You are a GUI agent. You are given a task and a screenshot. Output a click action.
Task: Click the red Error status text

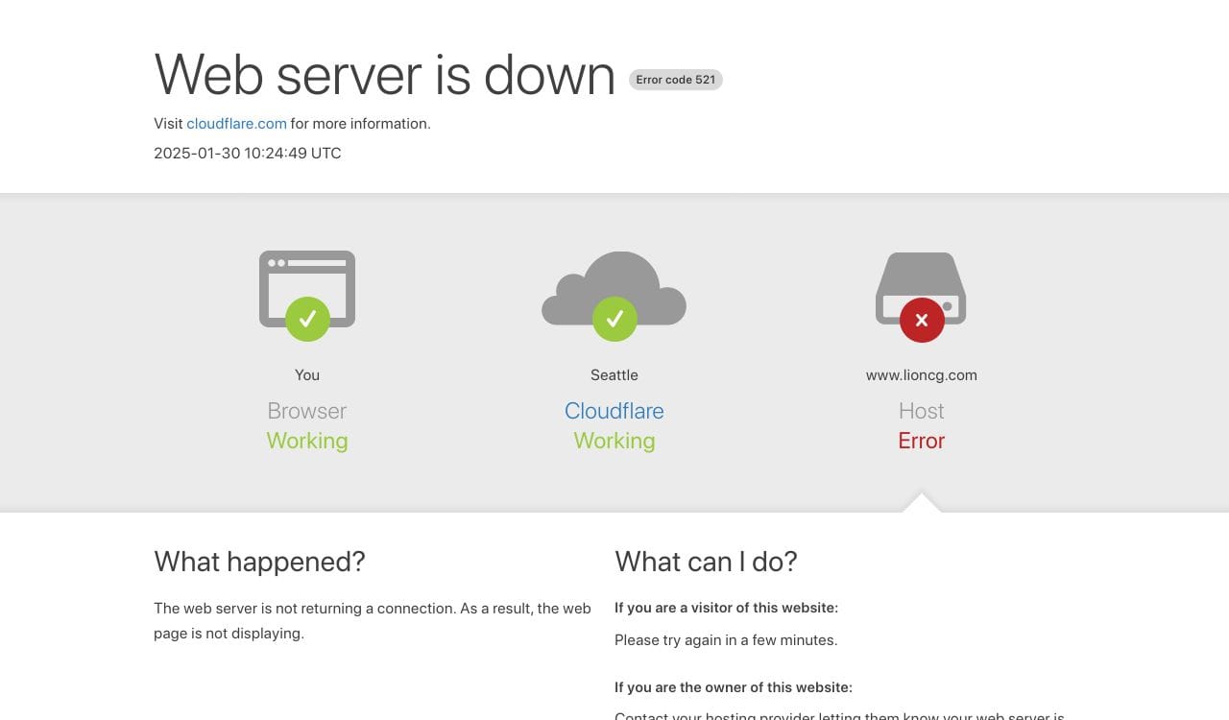tap(922, 441)
